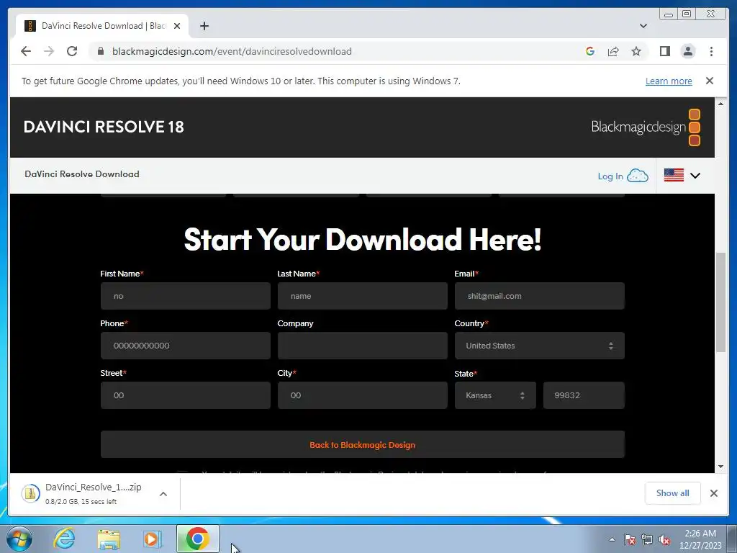Click the browser forward arrow
Screen dimensions: 737x553
49,51
